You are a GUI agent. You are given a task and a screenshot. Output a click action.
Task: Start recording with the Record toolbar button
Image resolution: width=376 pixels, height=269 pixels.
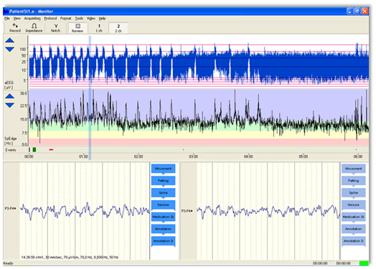15,28
